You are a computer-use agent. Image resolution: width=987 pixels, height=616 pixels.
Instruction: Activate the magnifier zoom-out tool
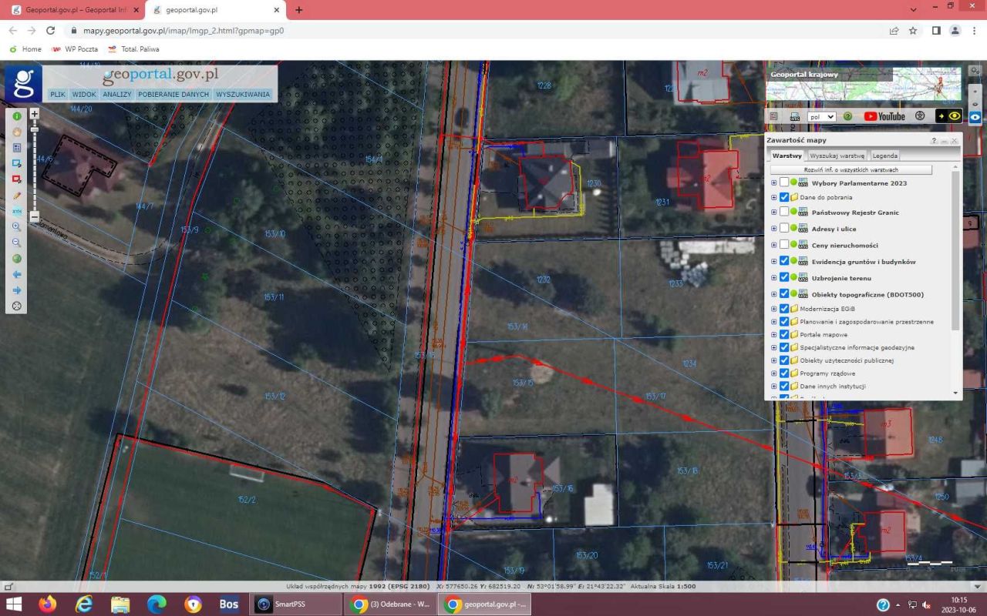16,243
